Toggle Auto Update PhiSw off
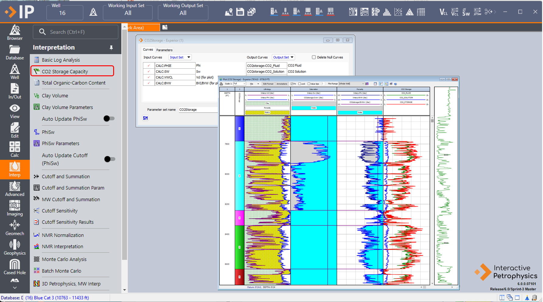543x302 pixels. [109, 119]
